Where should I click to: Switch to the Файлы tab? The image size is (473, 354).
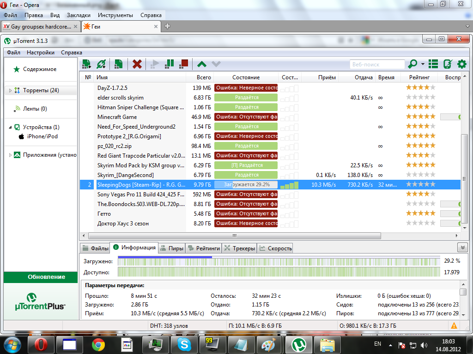pyautogui.click(x=96, y=248)
